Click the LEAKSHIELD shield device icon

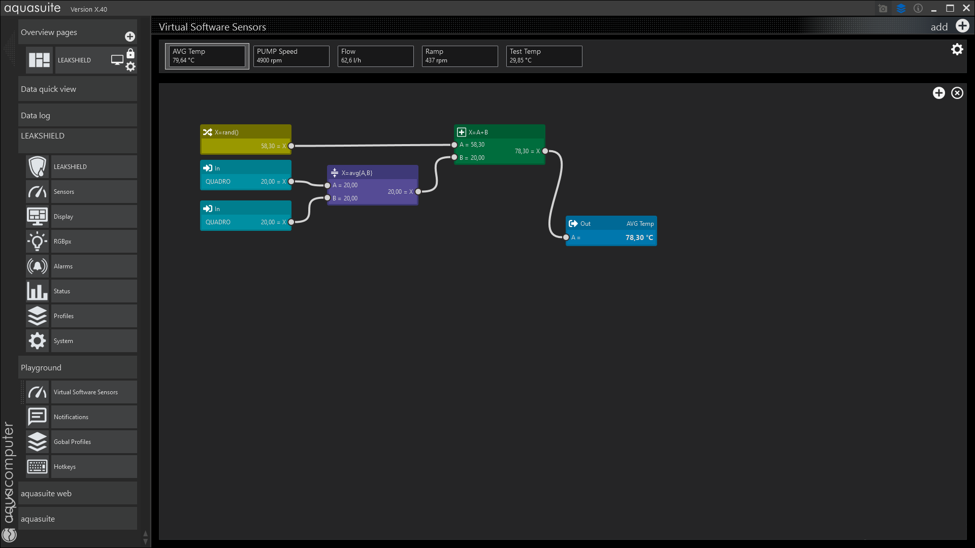(x=38, y=166)
